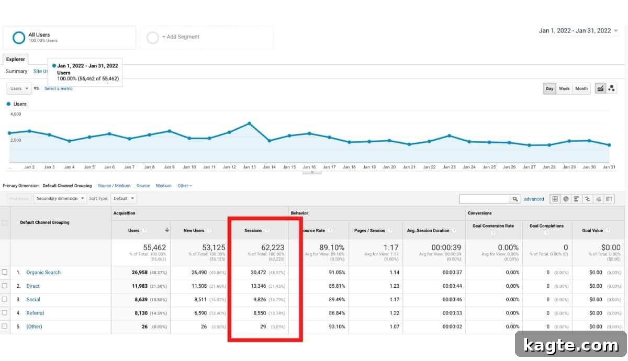The width and height of the screenshot is (628, 361).
Task: Click the table search magnifier icon
Action: (x=515, y=199)
